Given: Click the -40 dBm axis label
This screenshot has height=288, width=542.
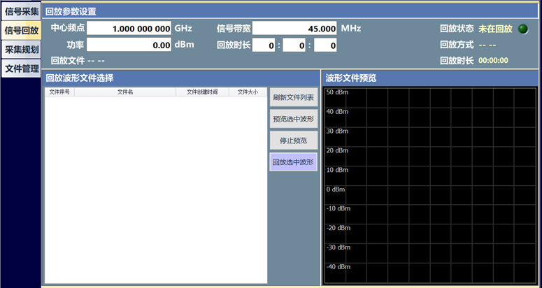Looking at the screenshot, I should [x=338, y=266].
